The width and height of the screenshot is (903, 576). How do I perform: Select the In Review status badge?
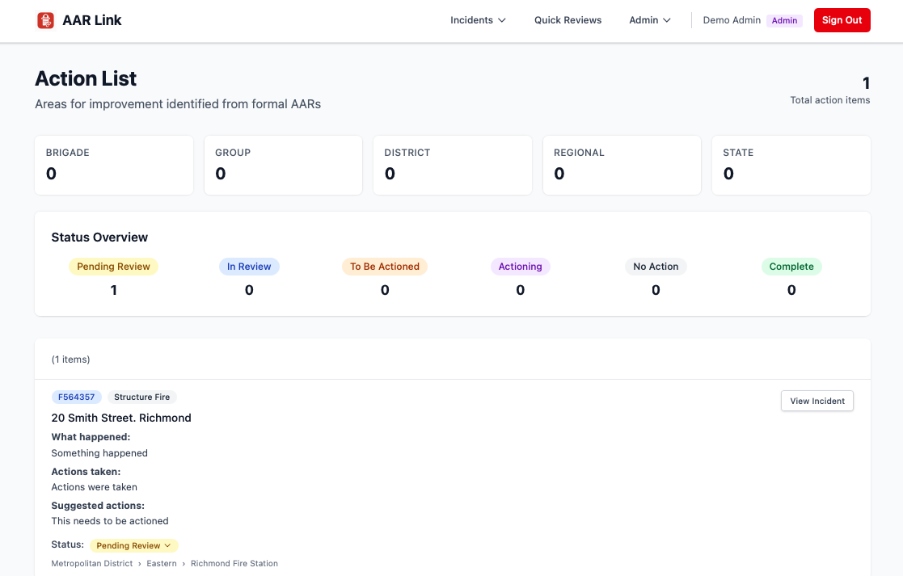[x=249, y=266]
